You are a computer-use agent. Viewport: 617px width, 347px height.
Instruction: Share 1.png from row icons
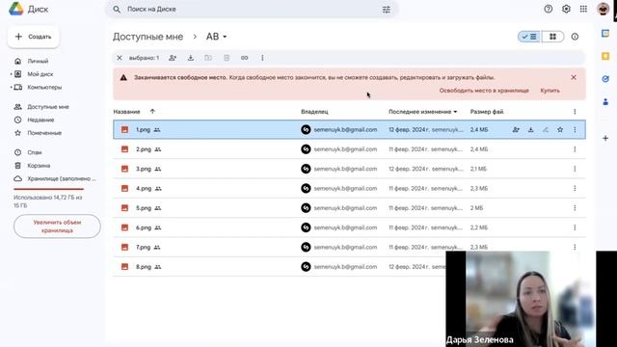coord(516,129)
